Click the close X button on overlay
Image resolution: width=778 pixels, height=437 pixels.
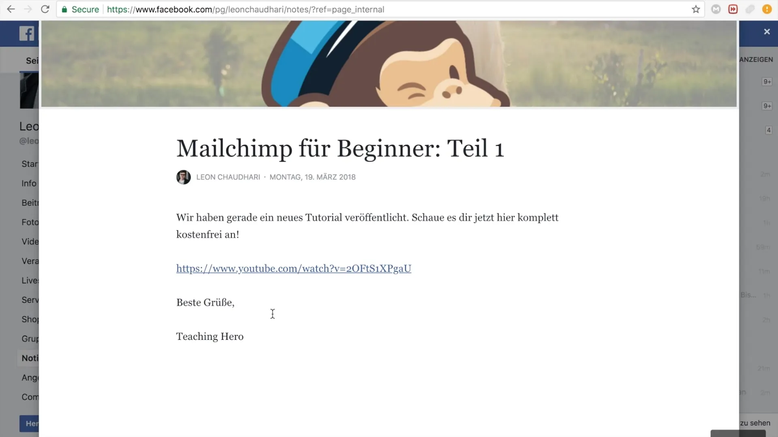click(767, 32)
